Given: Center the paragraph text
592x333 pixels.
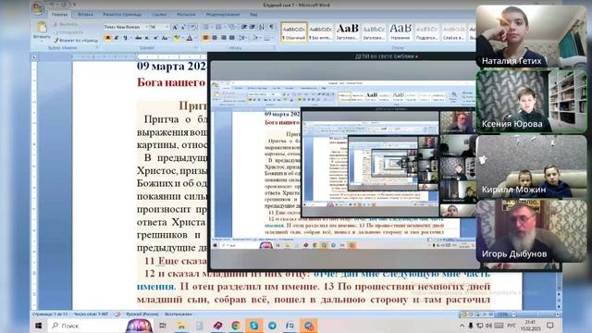Looking at the screenshot, I should 215,38.
